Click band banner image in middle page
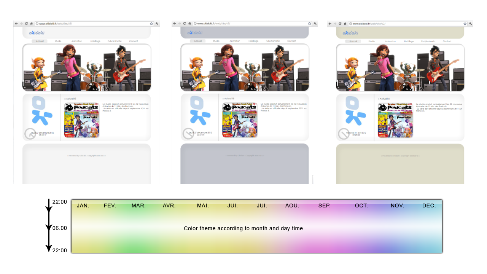This screenshot has width=487, height=274. [x=245, y=67]
